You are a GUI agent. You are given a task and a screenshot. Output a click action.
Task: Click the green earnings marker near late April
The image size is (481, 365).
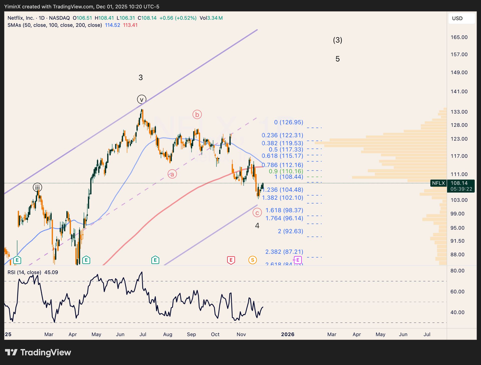coord(86,260)
